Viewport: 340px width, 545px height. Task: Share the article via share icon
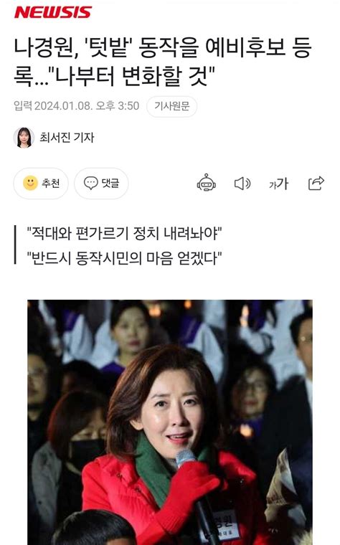click(316, 183)
